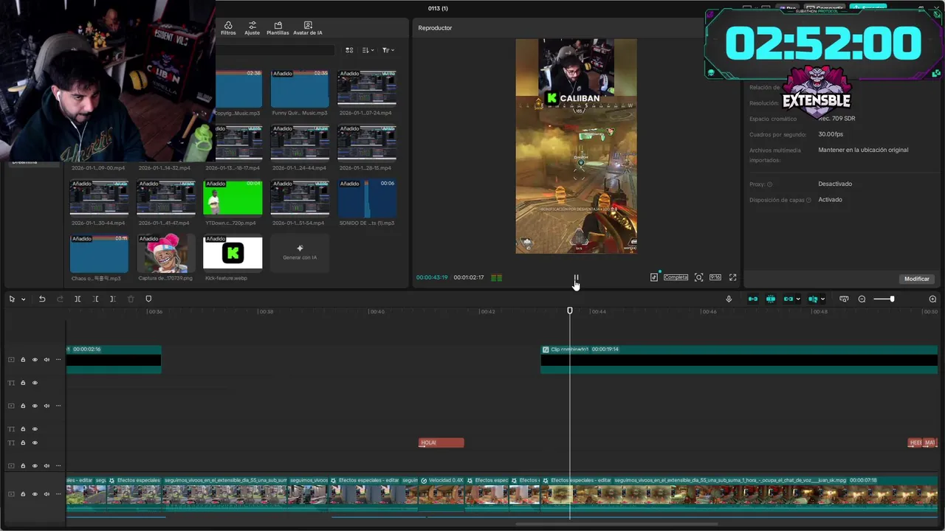Open the Filtros tab
Viewport: 945px width, 531px height.
228,28
